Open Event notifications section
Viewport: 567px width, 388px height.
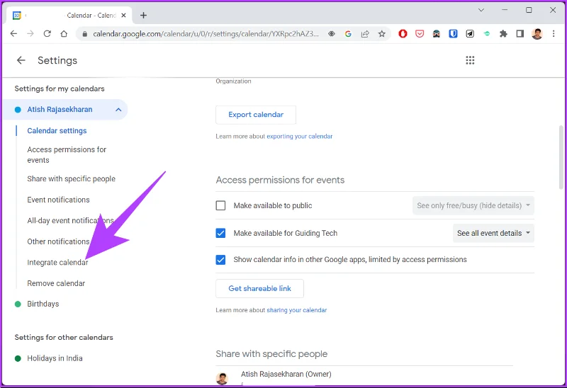(x=58, y=200)
